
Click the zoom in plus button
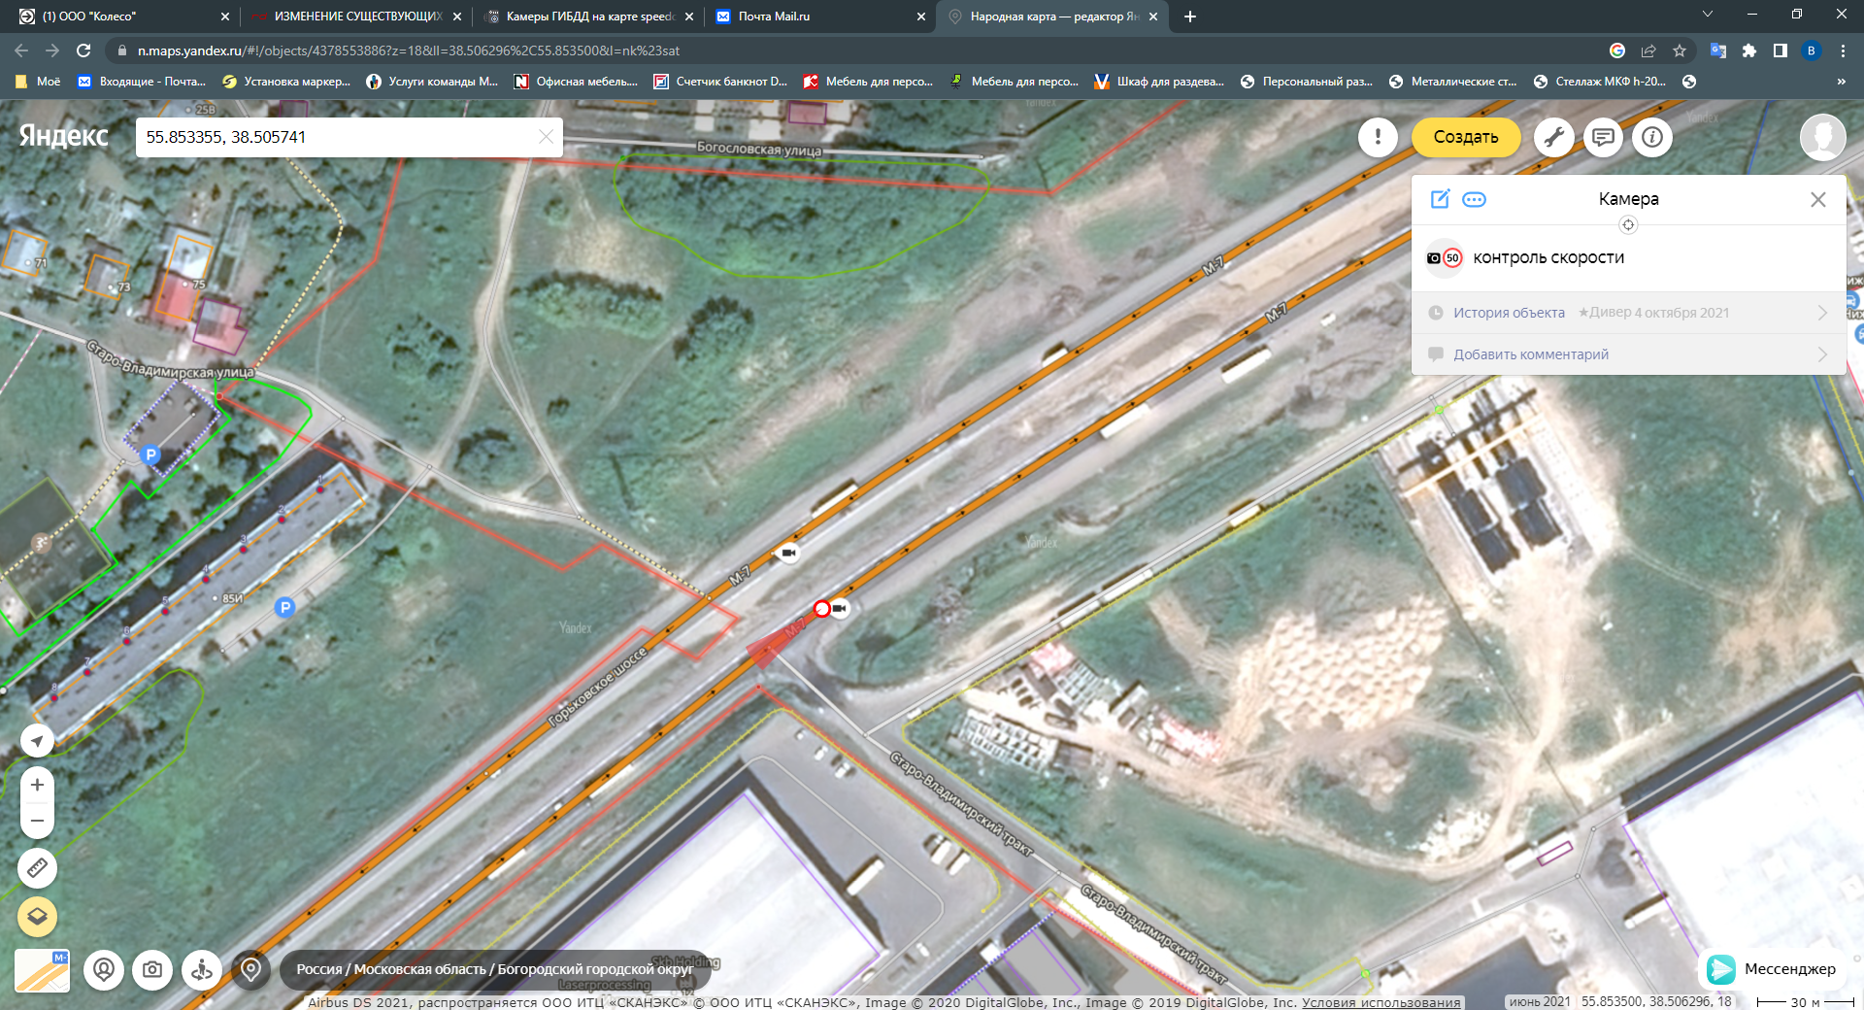pos(37,785)
